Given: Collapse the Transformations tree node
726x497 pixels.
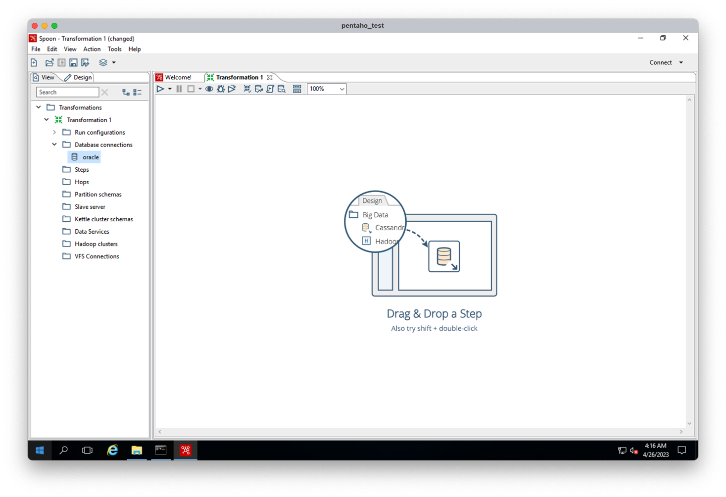Looking at the screenshot, I should 39,107.
